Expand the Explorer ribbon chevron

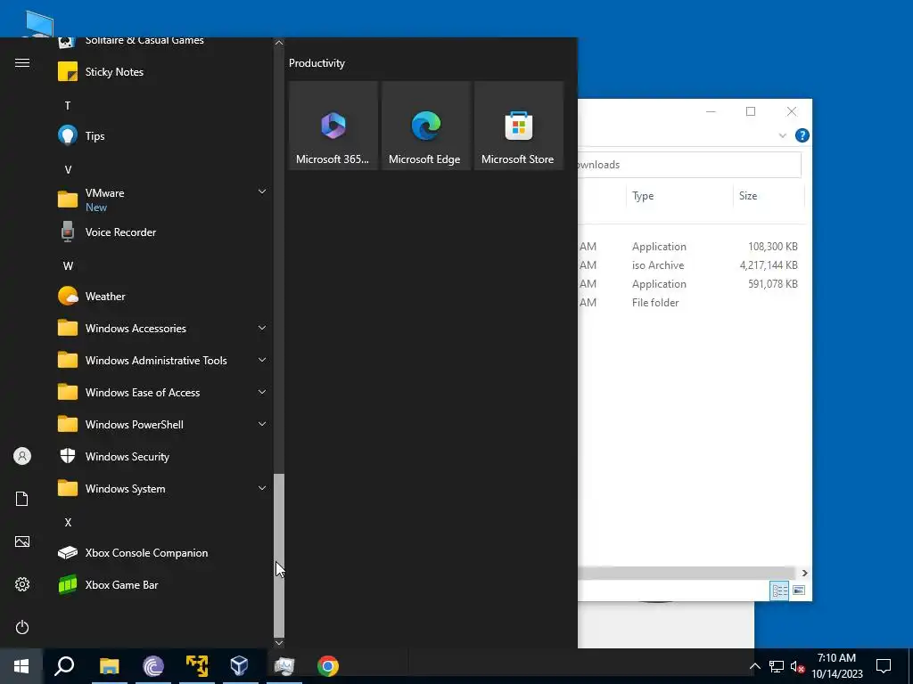782,135
